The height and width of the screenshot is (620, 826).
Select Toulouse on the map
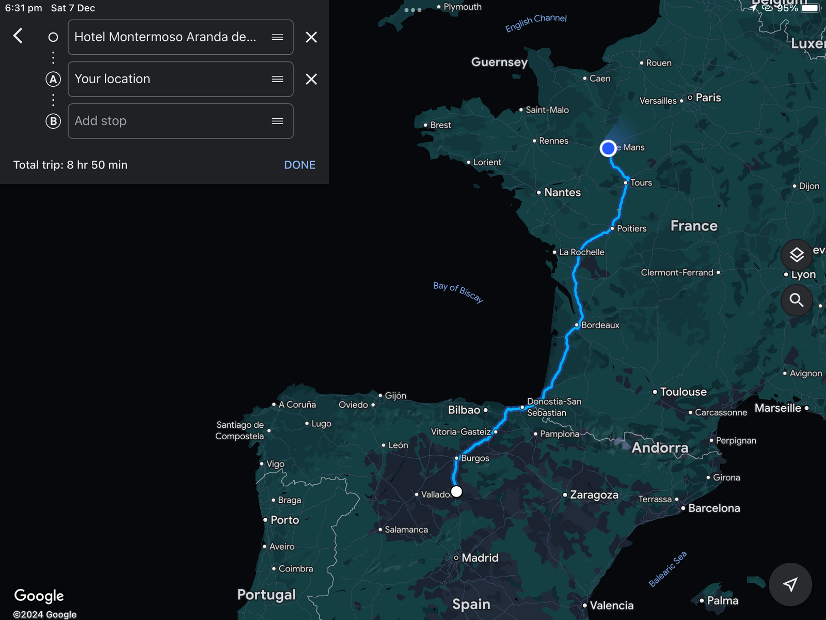pyautogui.click(x=683, y=392)
